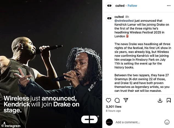Screen dimensions: 174x128
Task: Save the post with the bookmark icon
Action: [169, 100]
